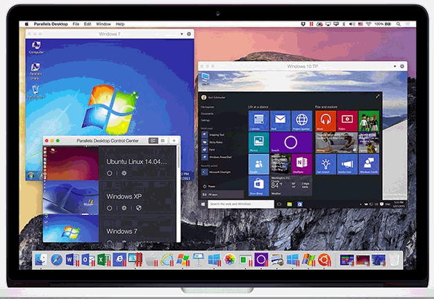Click the Windows 7 VM thumbnail in Control Center
Screen dimensions: 434x299
tap(71, 228)
